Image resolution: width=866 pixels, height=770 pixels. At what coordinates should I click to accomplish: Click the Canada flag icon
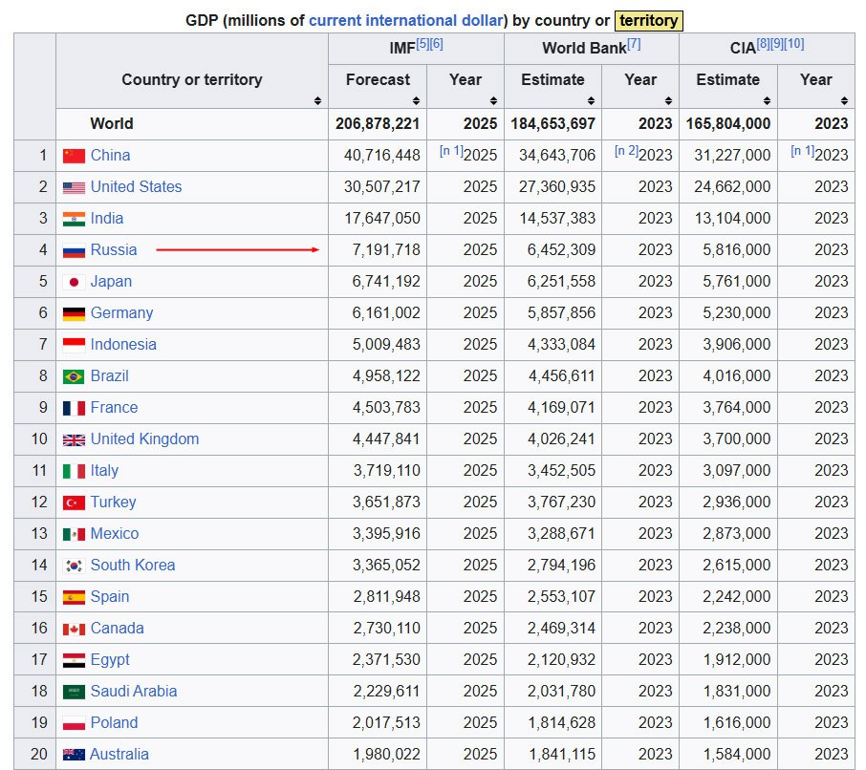pos(74,630)
